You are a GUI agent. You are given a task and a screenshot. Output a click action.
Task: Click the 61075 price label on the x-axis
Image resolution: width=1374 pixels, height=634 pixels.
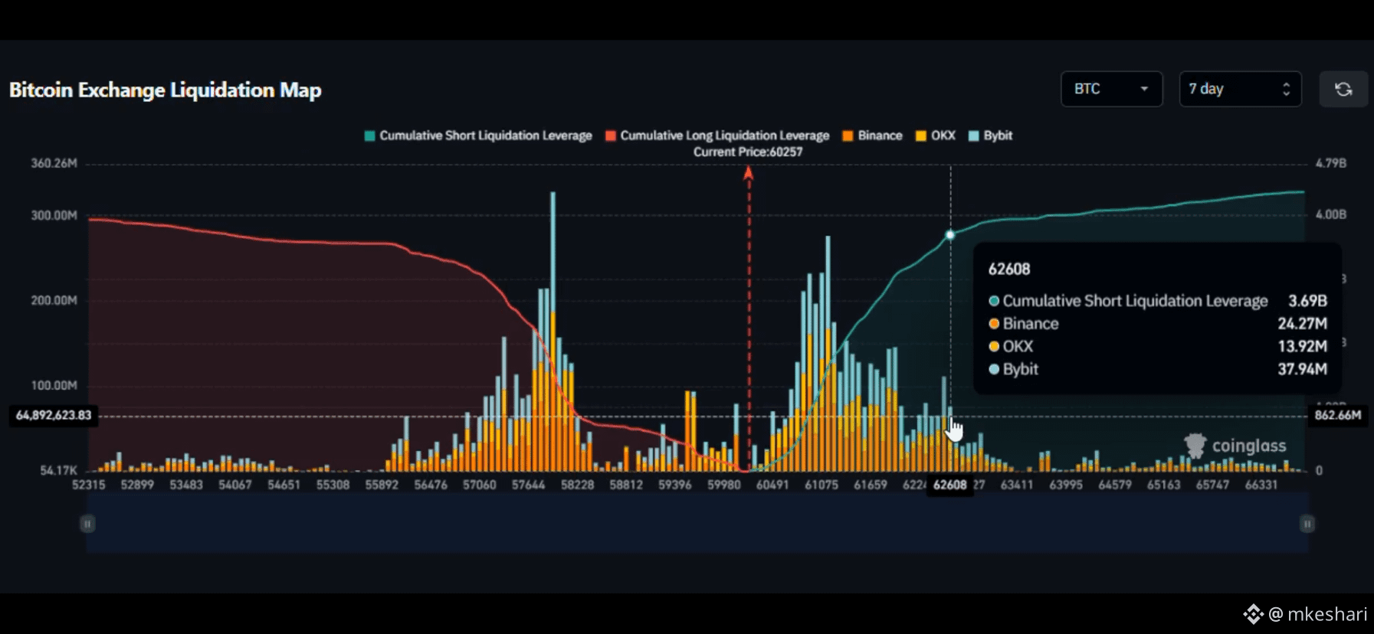point(821,485)
